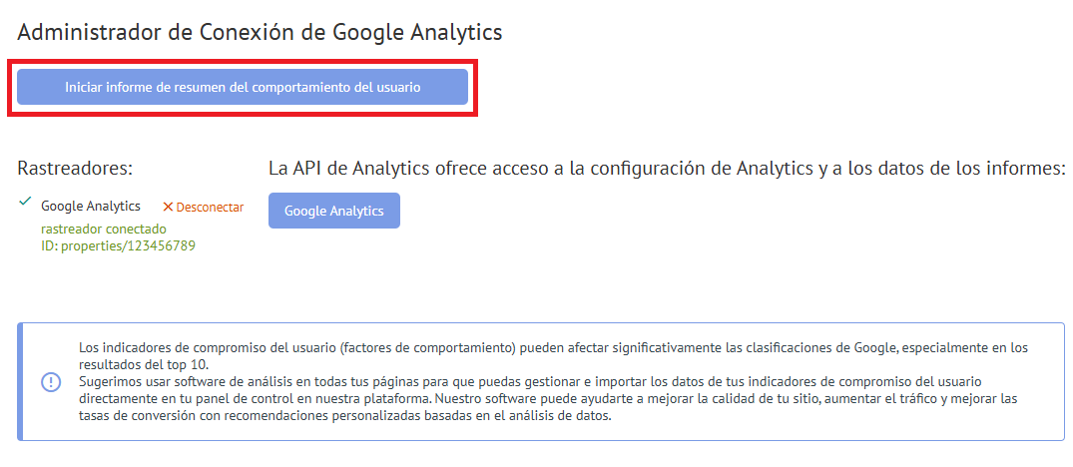Click the sentence starting 'Sugerimos usar software'
The height and width of the screenshot is (467, 1073).
pos(541,390)
